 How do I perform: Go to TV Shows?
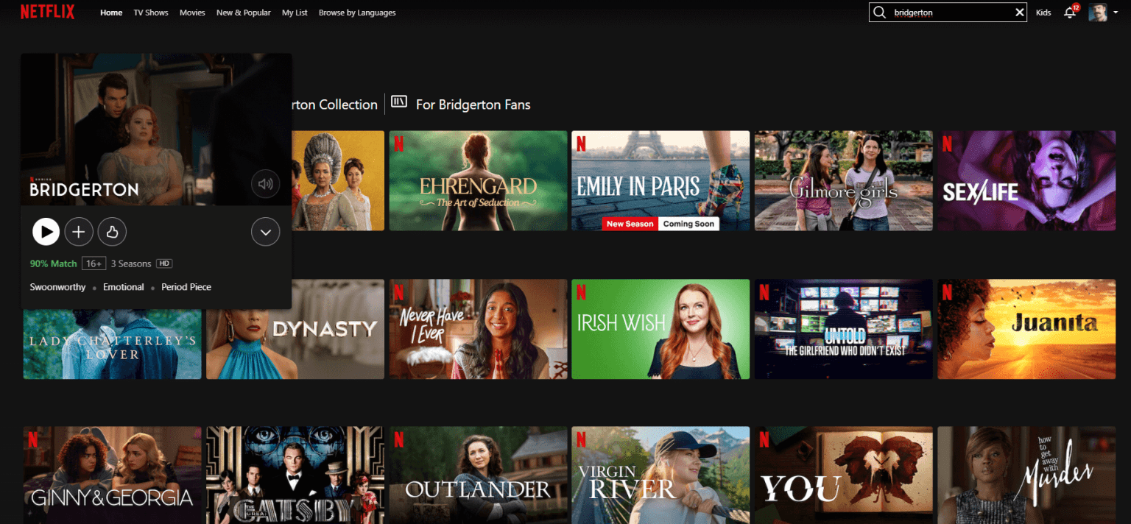151,13
